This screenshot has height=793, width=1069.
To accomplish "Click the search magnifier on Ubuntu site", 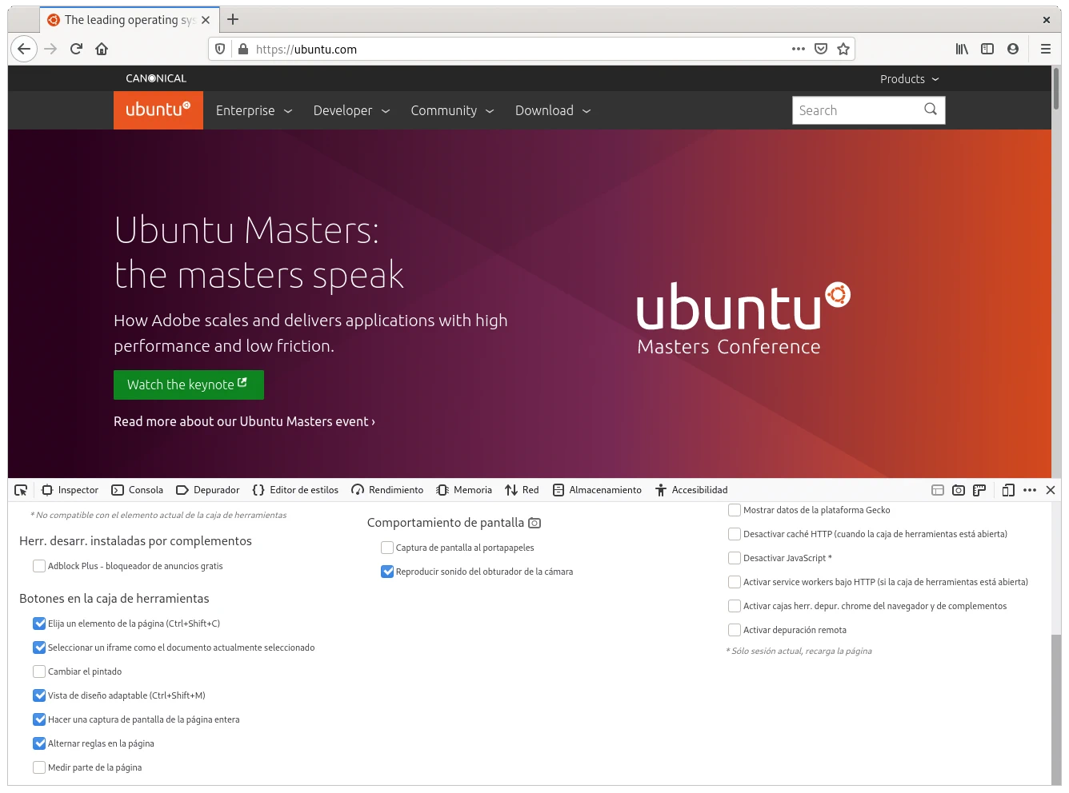I will pyautogui.click(x=931, y=110).
